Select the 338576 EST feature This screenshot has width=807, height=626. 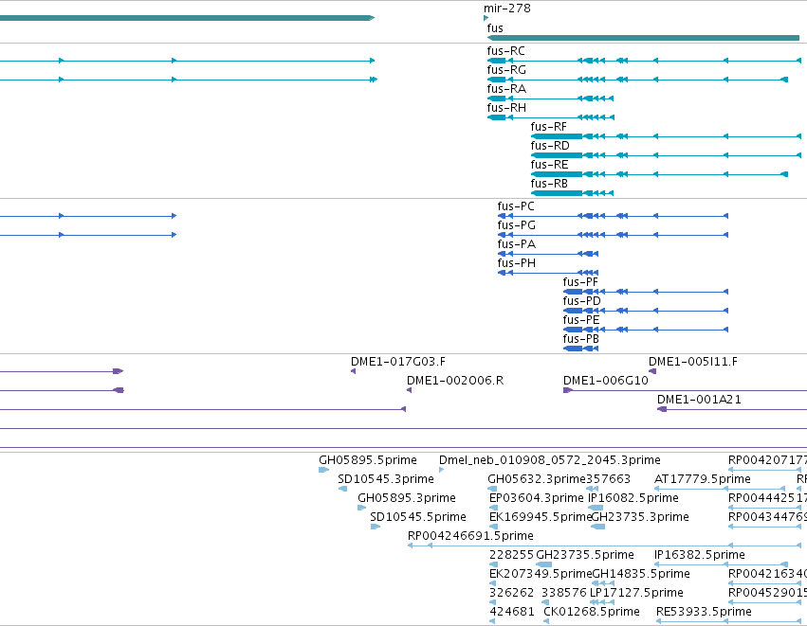pyautogui.click(x=545, y=602)
